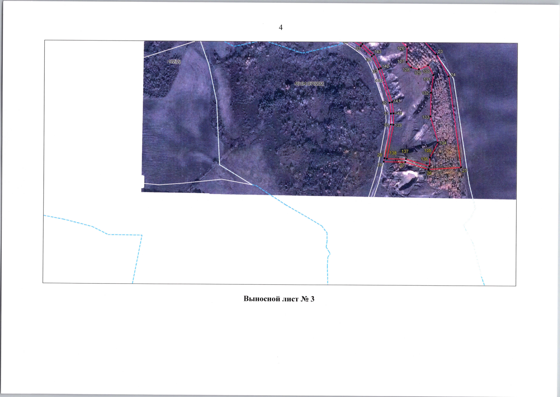
Task: Click cadastral number 46:04:070202 label
Action: click(309, 84)
